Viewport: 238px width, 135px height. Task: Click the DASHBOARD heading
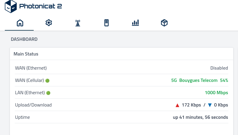point(24,39)
